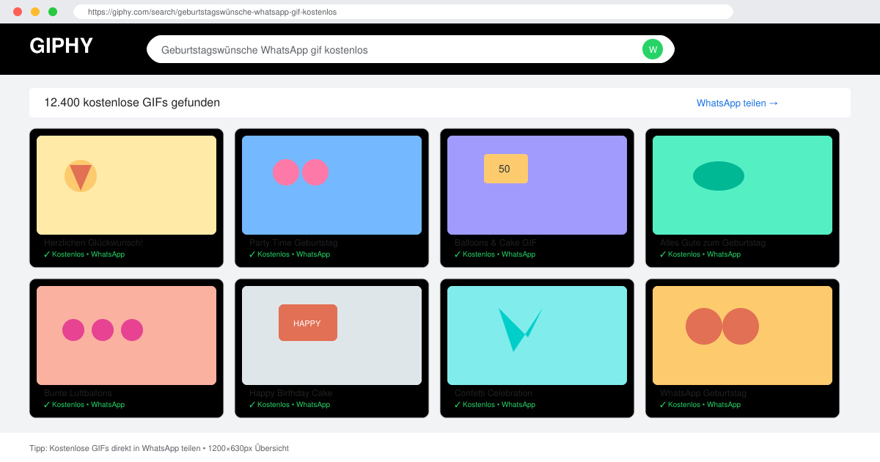880x462 pixels.
Task: Click the green W WhatsApp icon in search bar
Action: (x=653, y=49)
